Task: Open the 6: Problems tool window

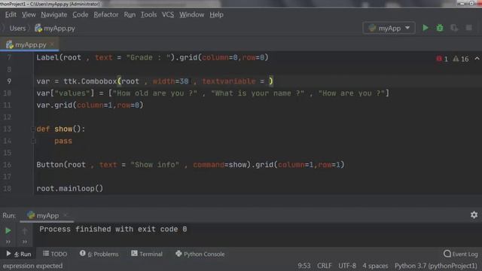Action: click(x=99, y=254)
